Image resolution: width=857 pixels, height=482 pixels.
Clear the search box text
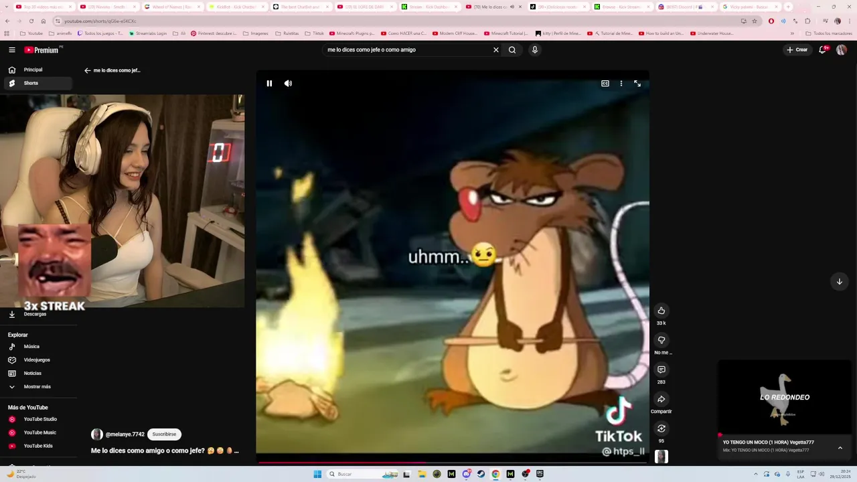[x=496, y=50]
